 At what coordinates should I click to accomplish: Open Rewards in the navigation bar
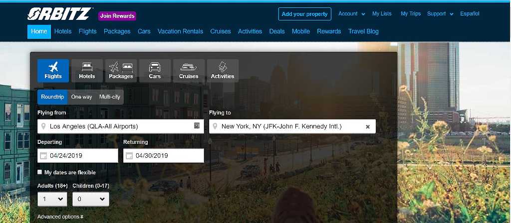pos(329,31)
